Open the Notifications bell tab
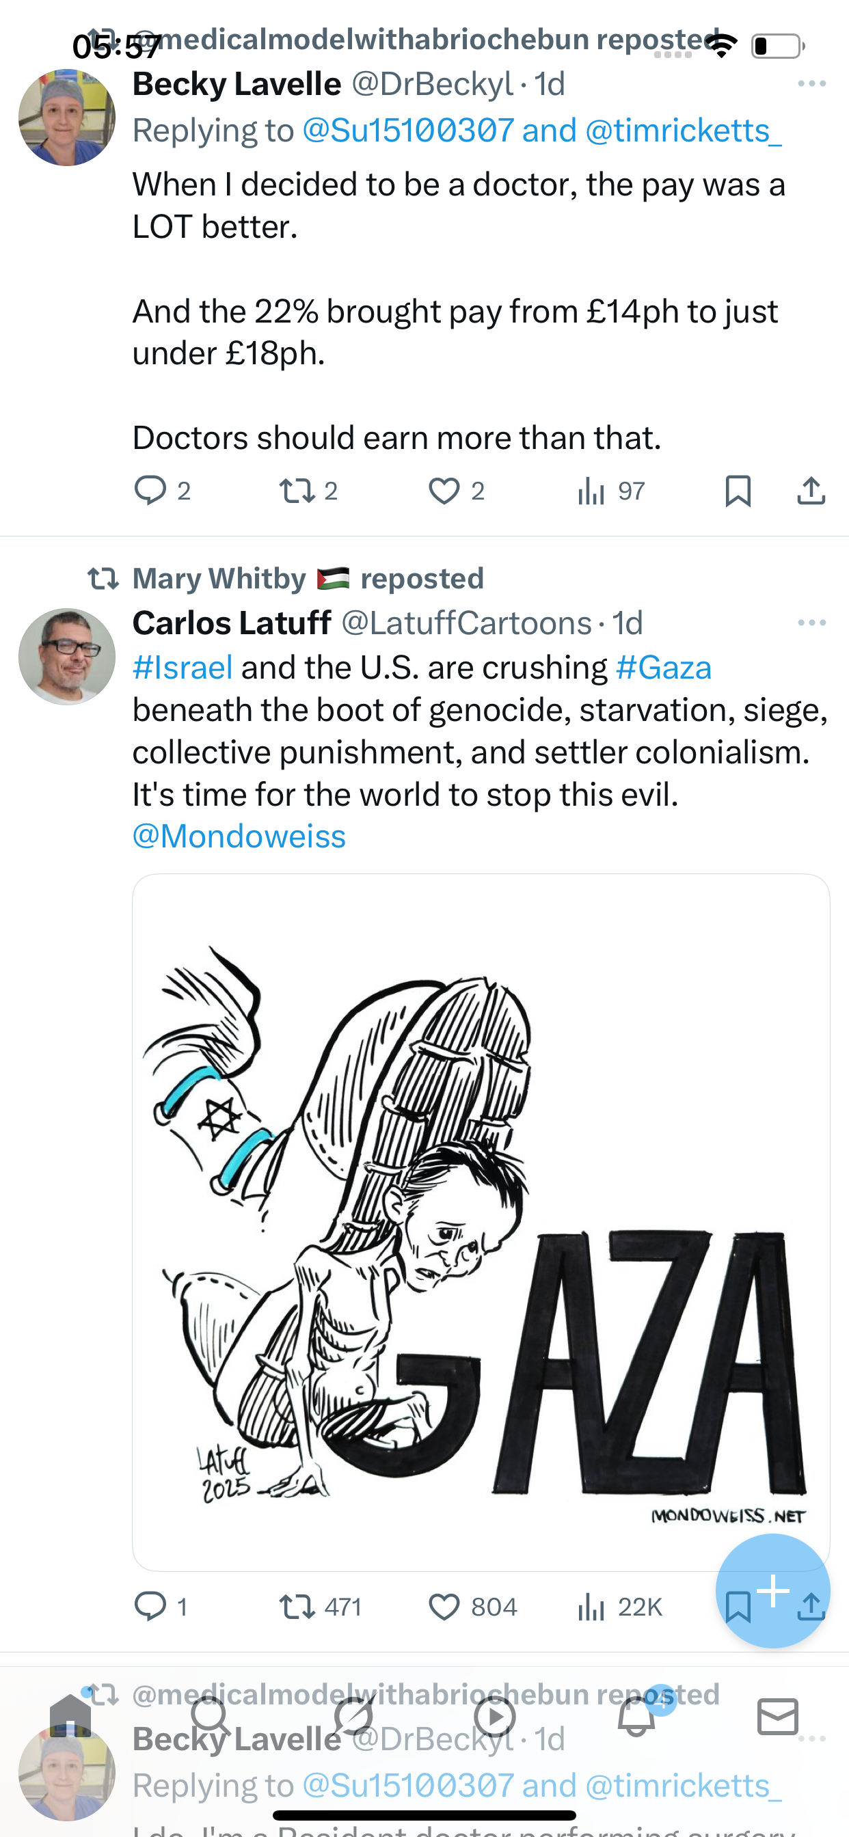This screenshot has width=849, height=1837. tap(637, 1716)
